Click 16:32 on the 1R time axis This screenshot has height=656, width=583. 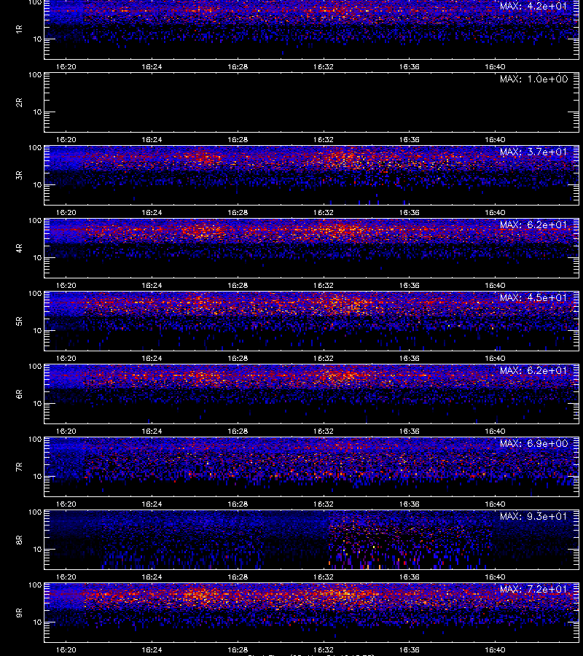point(324,67)
